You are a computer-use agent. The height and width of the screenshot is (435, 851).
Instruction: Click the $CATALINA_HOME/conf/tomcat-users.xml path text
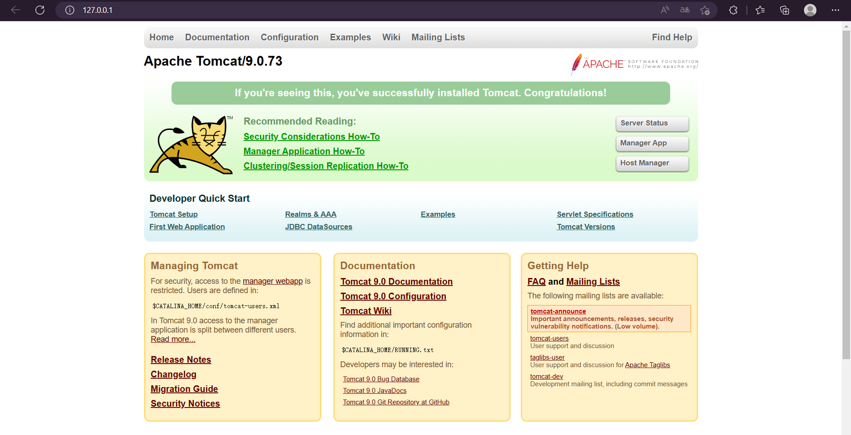click(216, 306)
